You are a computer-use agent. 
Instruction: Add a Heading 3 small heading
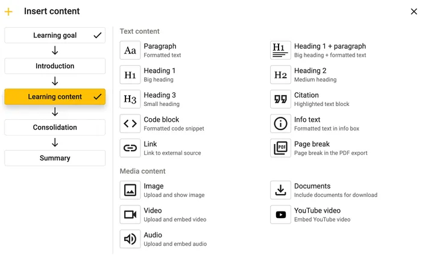(150, 99)
